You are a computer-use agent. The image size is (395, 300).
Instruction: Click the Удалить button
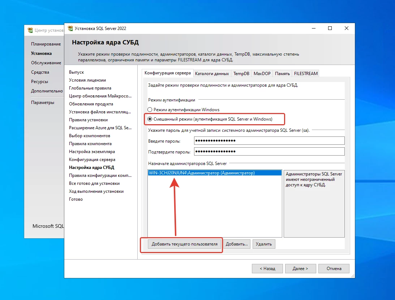pyautogui.click(x=264, y=244)
